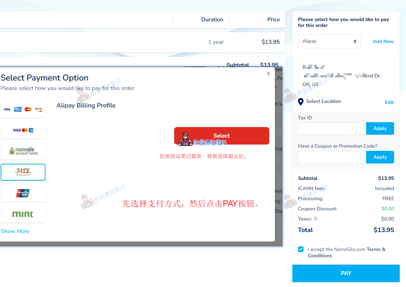
Task: Select the highlighted Alipay tile
Action: (23, 172)
